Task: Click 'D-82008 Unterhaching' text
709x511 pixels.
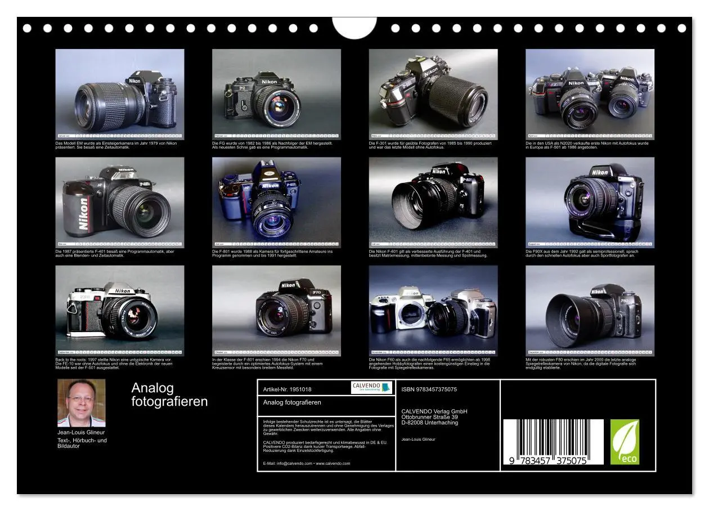Action: pos(430,423)
